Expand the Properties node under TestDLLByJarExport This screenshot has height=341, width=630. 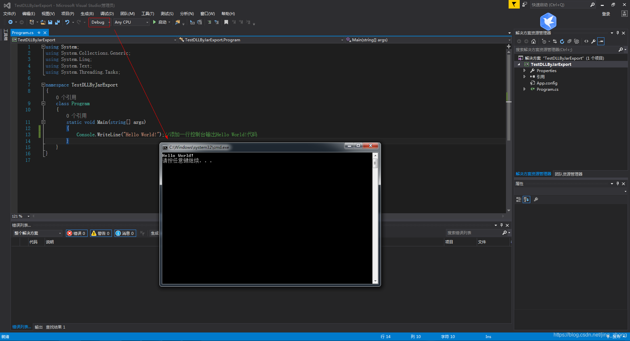(x=525, y=70)
